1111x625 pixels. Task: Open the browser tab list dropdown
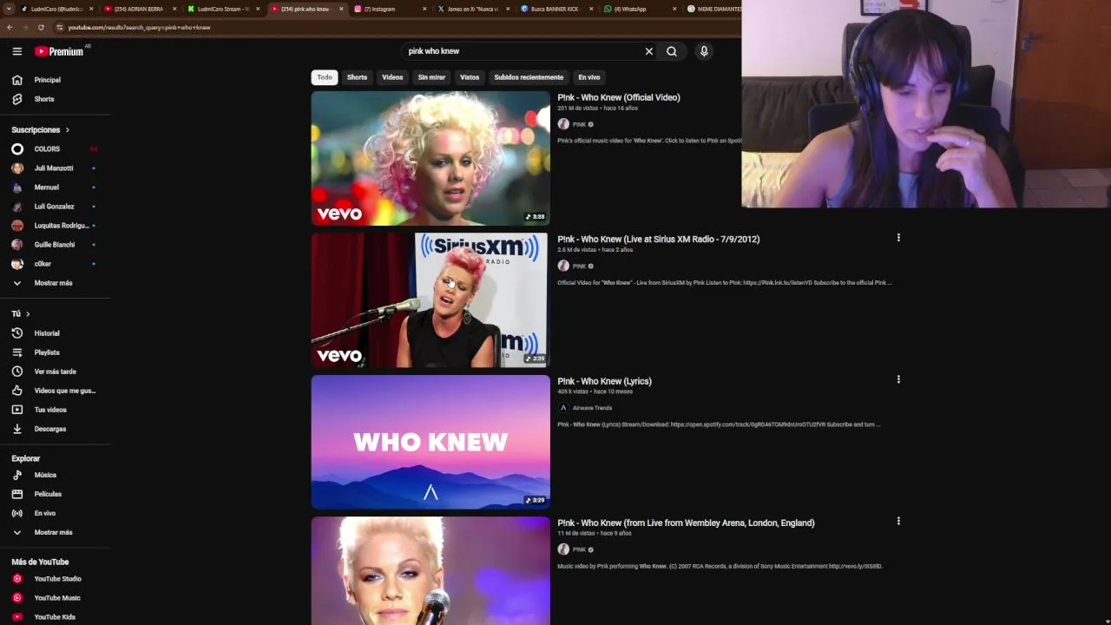tap(10, 9)
